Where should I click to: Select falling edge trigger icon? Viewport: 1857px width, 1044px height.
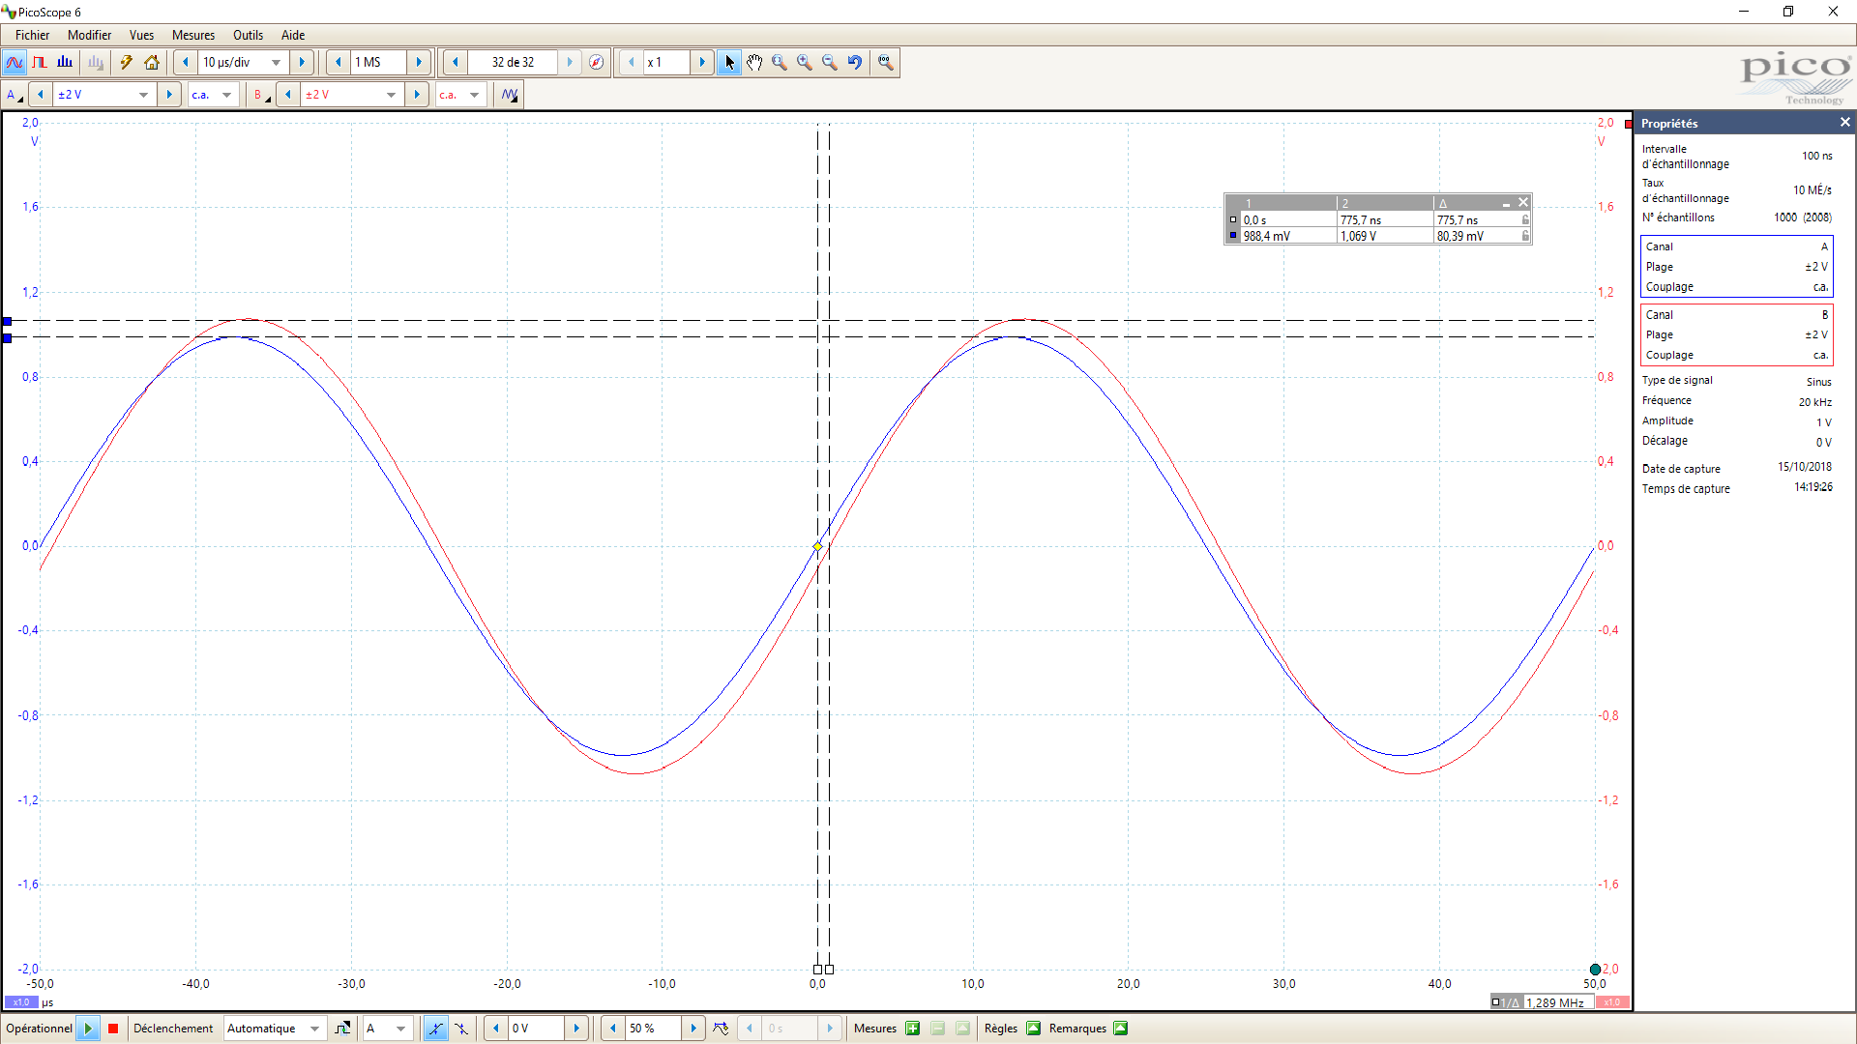[x=461, y=1029]
